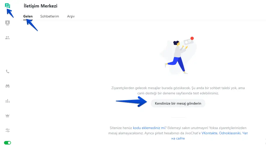The height and width of the screenshot is (151, 266).
Task: Click the phone calls icon
Action: pyautogui.click(x=7, y=71)
